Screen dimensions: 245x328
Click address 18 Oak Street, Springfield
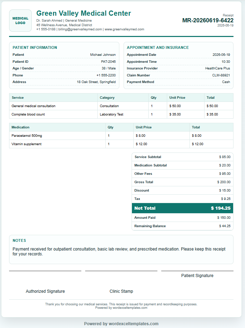click(x=96, y=82)
